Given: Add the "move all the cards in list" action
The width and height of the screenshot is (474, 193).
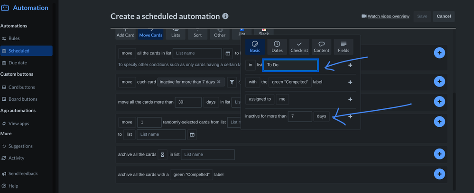Looking at the screenshot, I should pyautogui.click(x=439, y=53).
